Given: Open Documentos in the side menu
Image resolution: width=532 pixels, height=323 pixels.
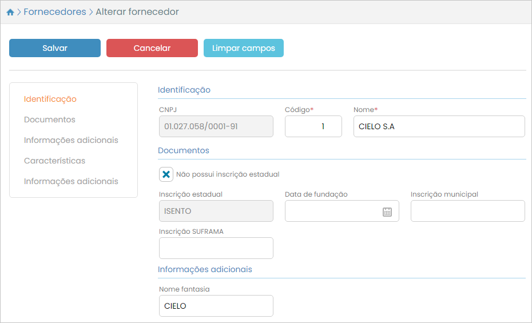Looking at the screenshot, I should [50, 119].
